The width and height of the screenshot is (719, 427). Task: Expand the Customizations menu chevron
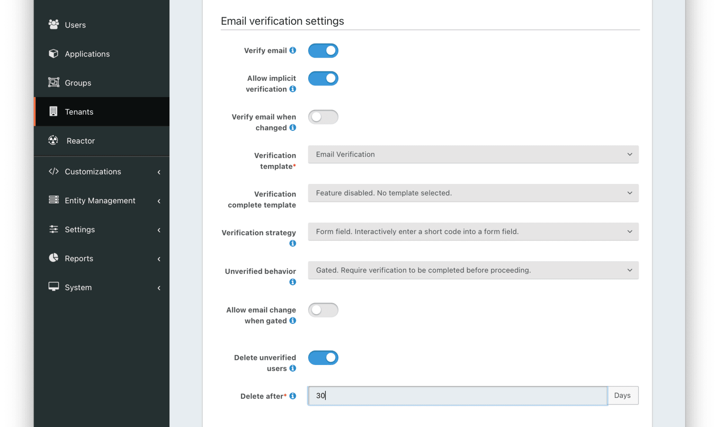159,172
